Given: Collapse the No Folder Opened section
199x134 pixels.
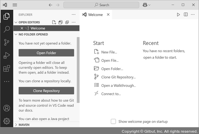Looking at the screenshot, I should [x=16, y=34].
